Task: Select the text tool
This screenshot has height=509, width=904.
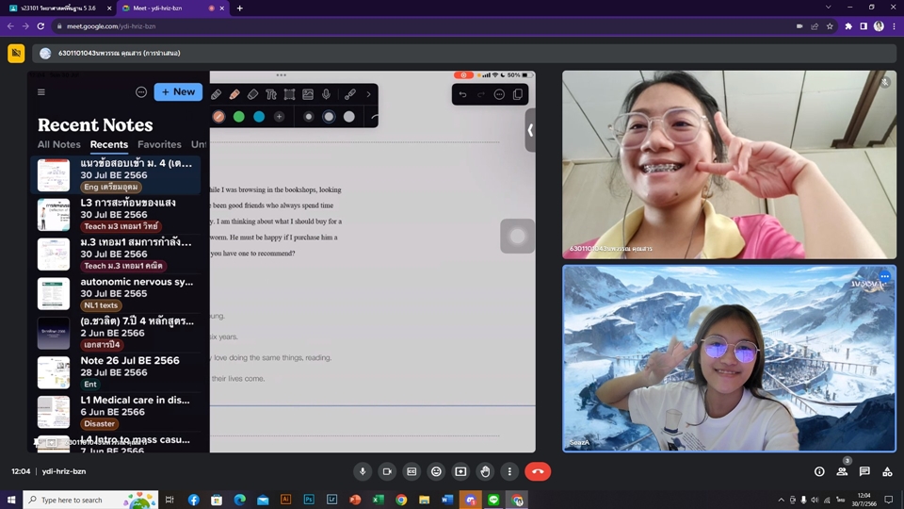Action: [271, 94]
